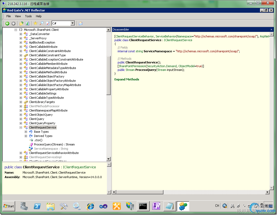
Task: Select _ServerProxy in the tree
Action: pyautogui.click(x=38, y=38)
